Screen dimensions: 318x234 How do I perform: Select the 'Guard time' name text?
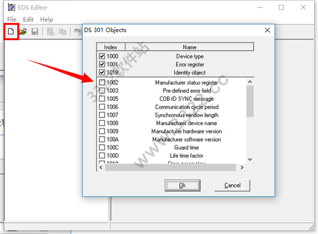(187, 148)
